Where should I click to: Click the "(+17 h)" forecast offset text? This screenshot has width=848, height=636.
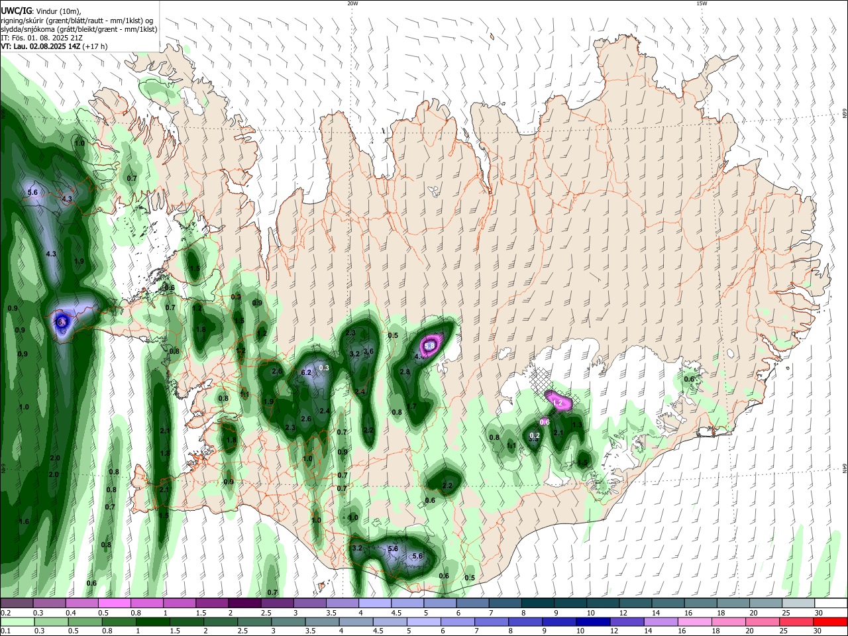(95, 47)
